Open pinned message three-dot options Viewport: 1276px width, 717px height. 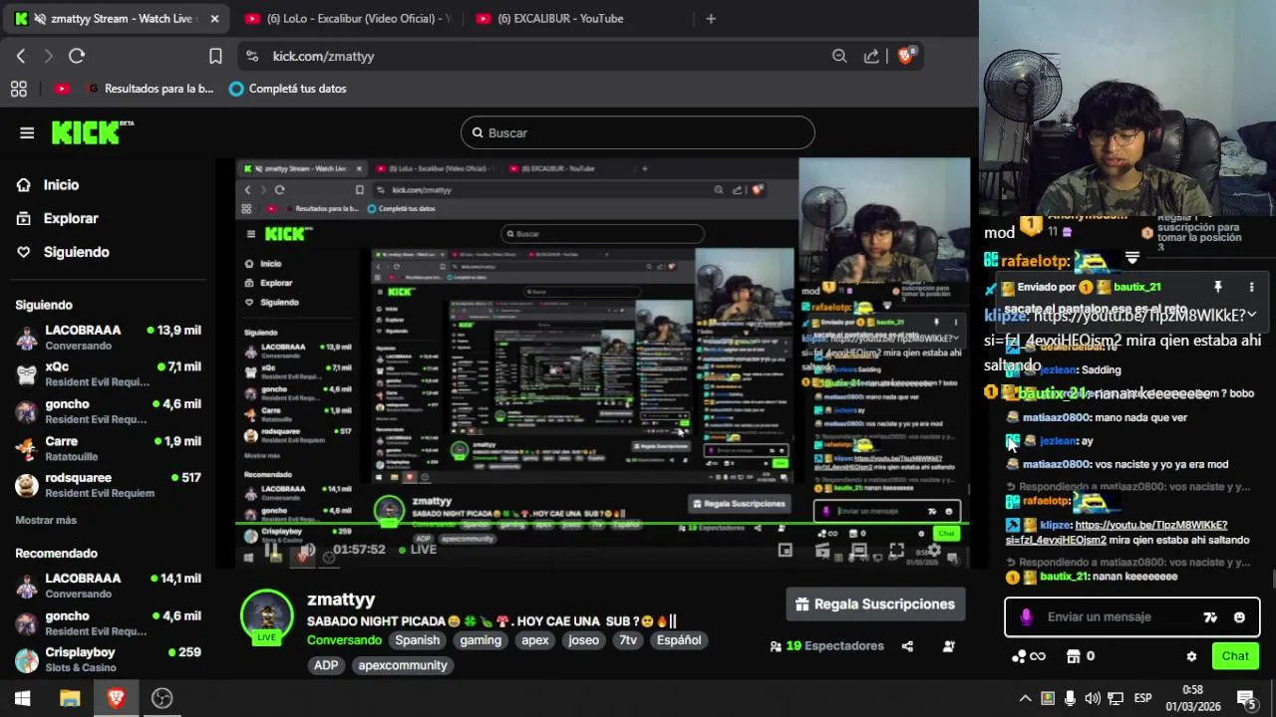tap(1251, 287)
